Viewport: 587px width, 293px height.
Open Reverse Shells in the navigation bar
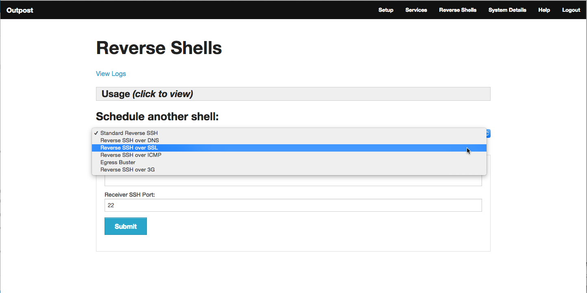[458, 10]
